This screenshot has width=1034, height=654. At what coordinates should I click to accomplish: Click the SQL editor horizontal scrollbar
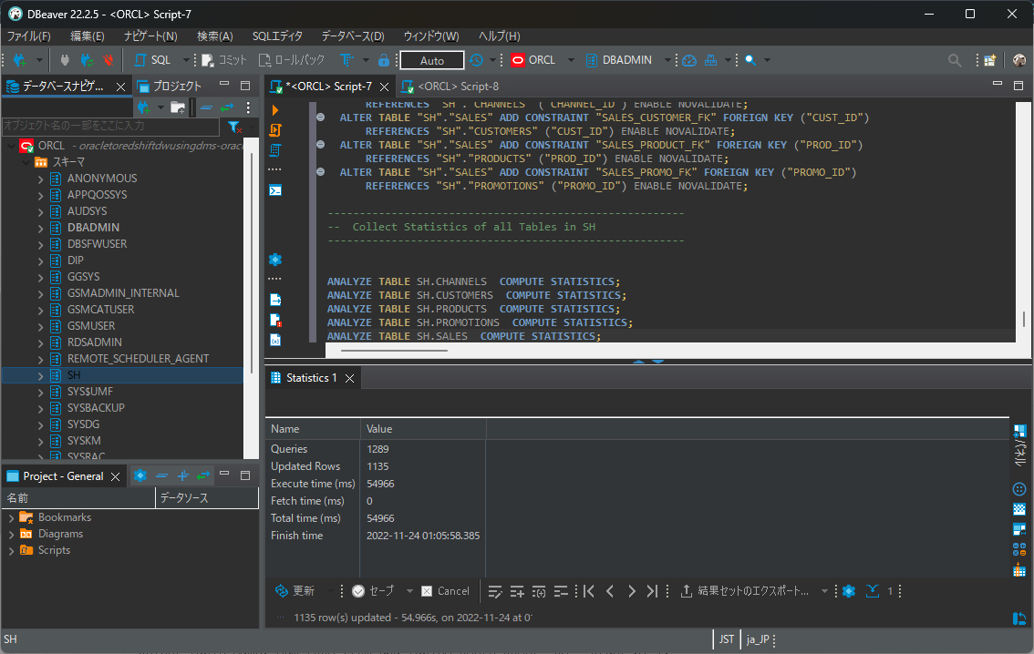click(394, 351)
